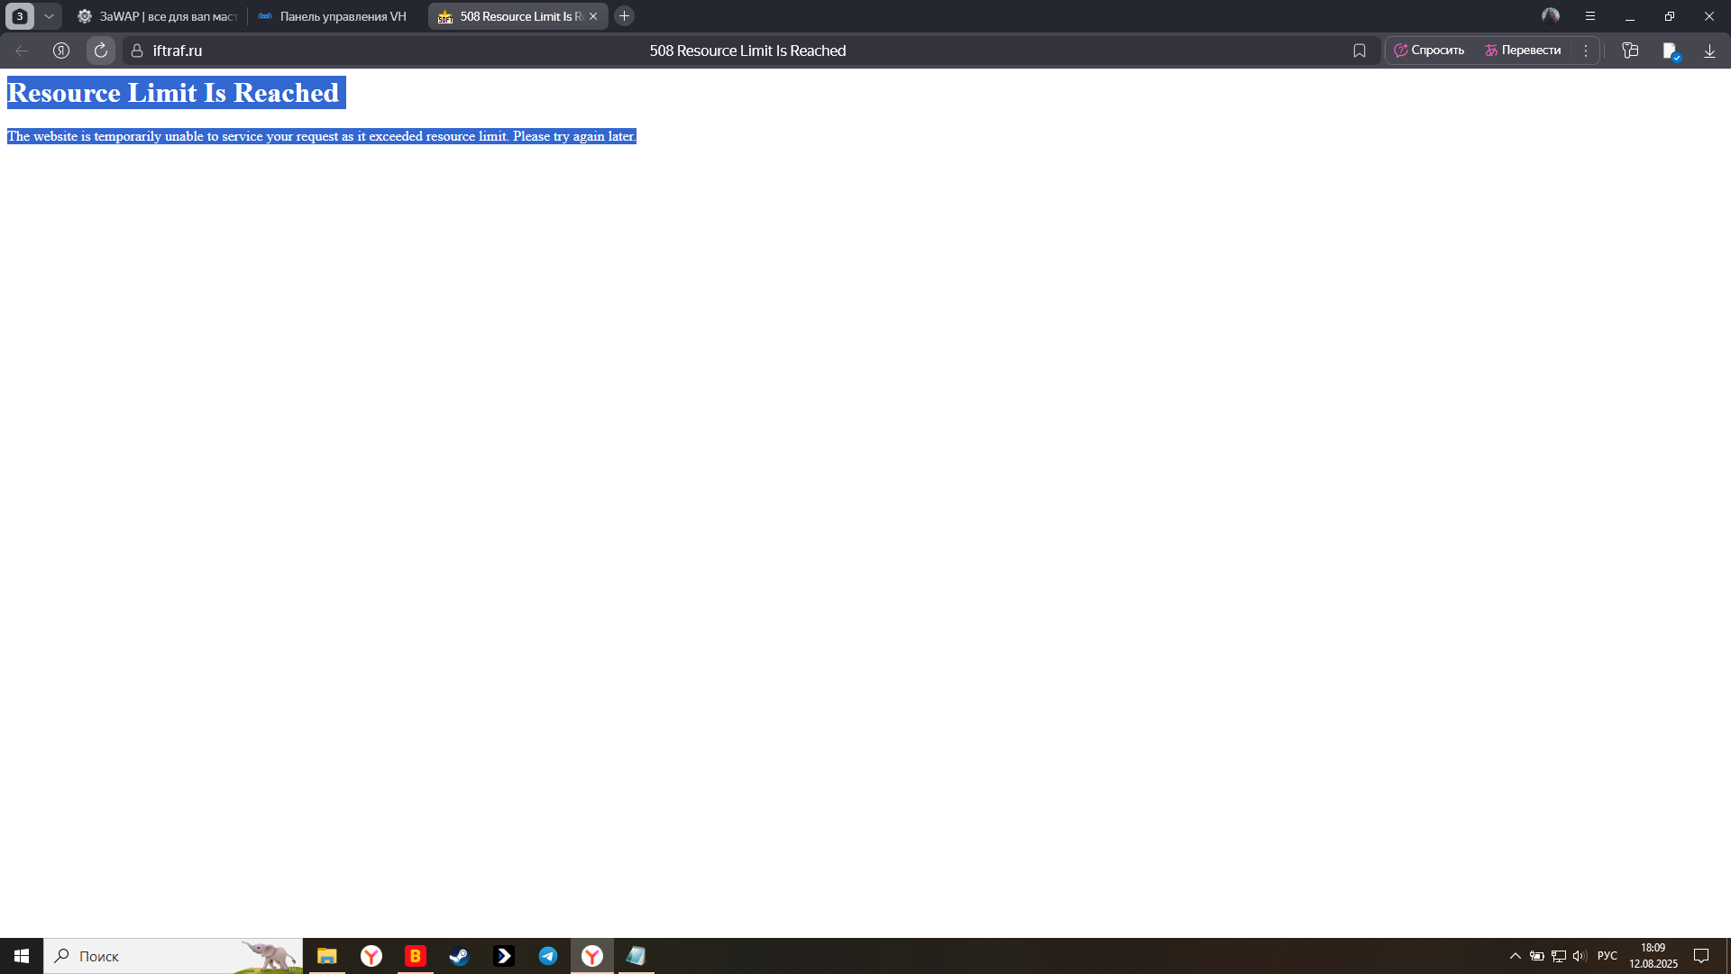Open Telegram from the taskbar

click(x=548, y=956)
